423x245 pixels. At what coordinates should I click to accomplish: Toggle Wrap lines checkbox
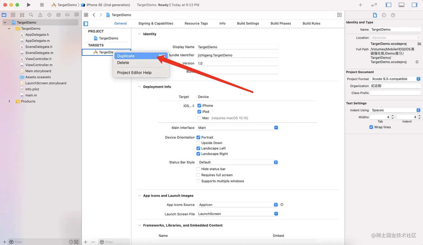(x=371, y=127)
